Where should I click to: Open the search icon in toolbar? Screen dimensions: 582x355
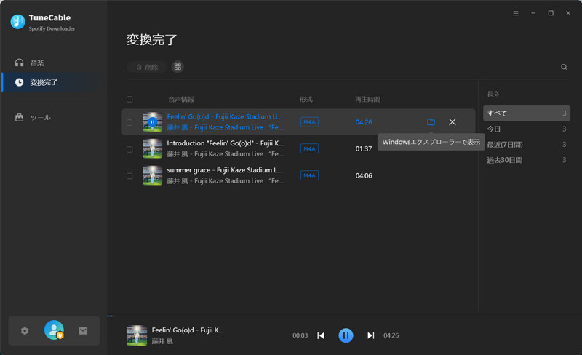(x=563, y=67)
